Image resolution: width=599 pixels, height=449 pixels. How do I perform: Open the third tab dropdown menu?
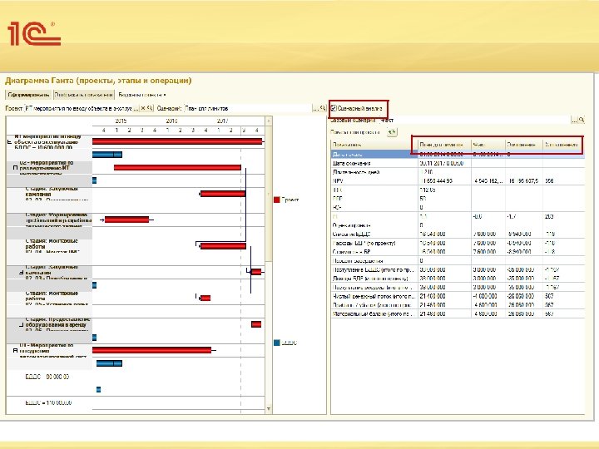coord(141,95)
